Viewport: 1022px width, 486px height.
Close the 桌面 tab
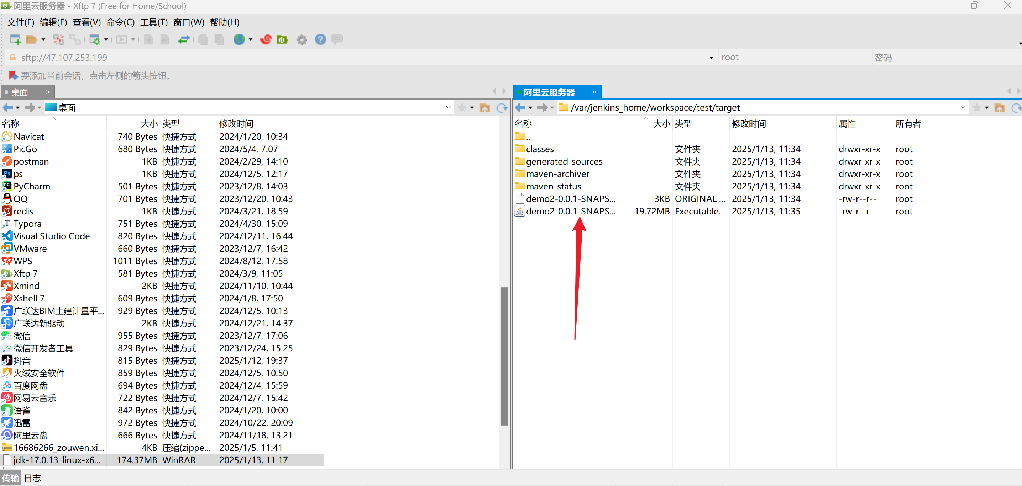48,92
